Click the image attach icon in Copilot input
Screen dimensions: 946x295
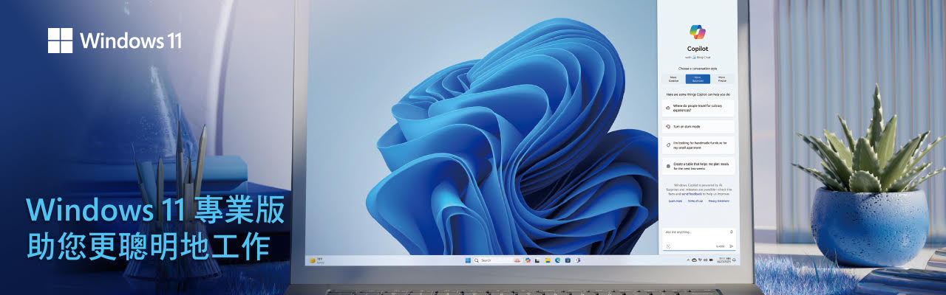(x=668, y=246)
